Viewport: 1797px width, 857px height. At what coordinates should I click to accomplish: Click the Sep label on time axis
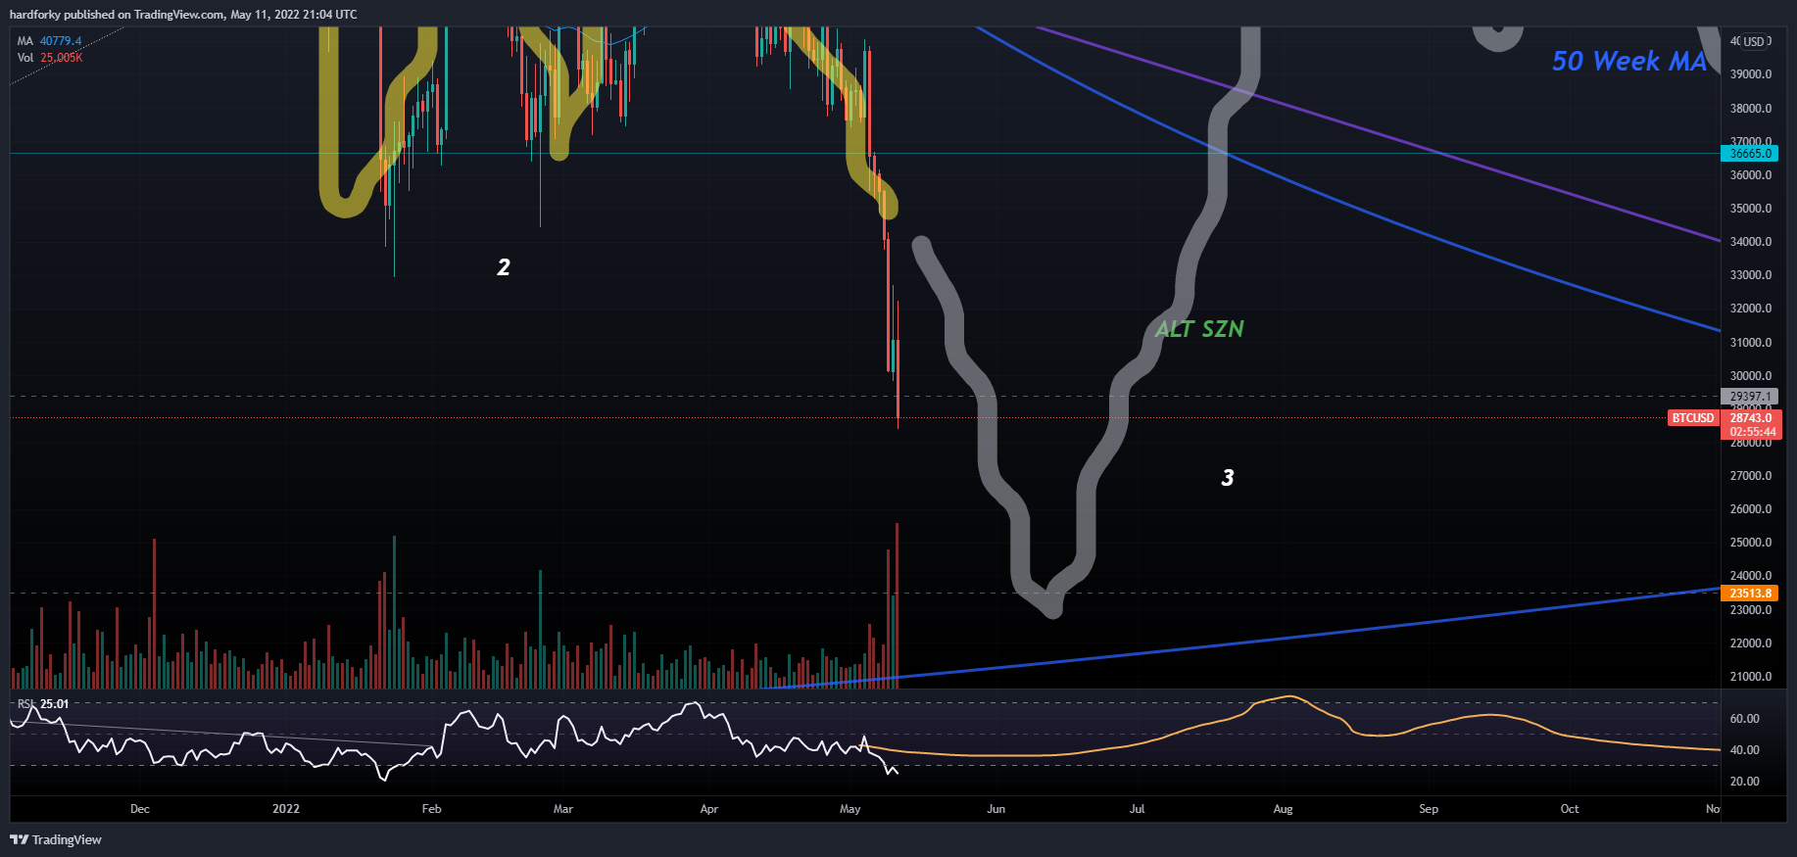tap(1430, 809)
